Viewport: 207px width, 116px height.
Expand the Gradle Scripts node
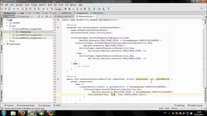pyautogui.click(x=4, y=44)
